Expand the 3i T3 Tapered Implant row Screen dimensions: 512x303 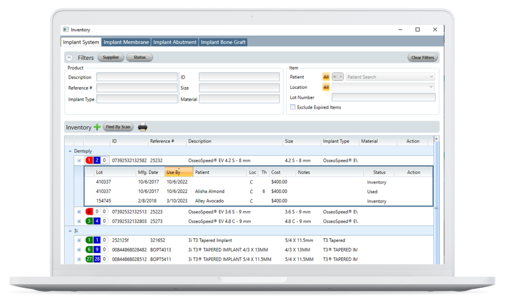pyautogui.click(x=79, y=240)
